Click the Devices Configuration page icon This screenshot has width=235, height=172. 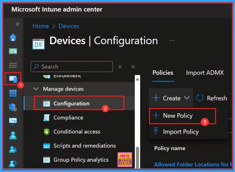coord(39,44)
